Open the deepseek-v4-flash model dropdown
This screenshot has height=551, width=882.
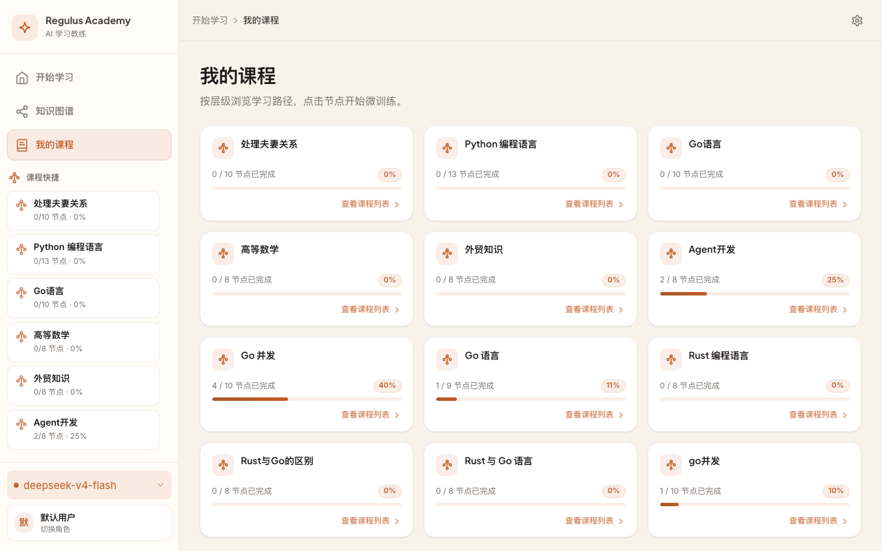coord(89,485)
